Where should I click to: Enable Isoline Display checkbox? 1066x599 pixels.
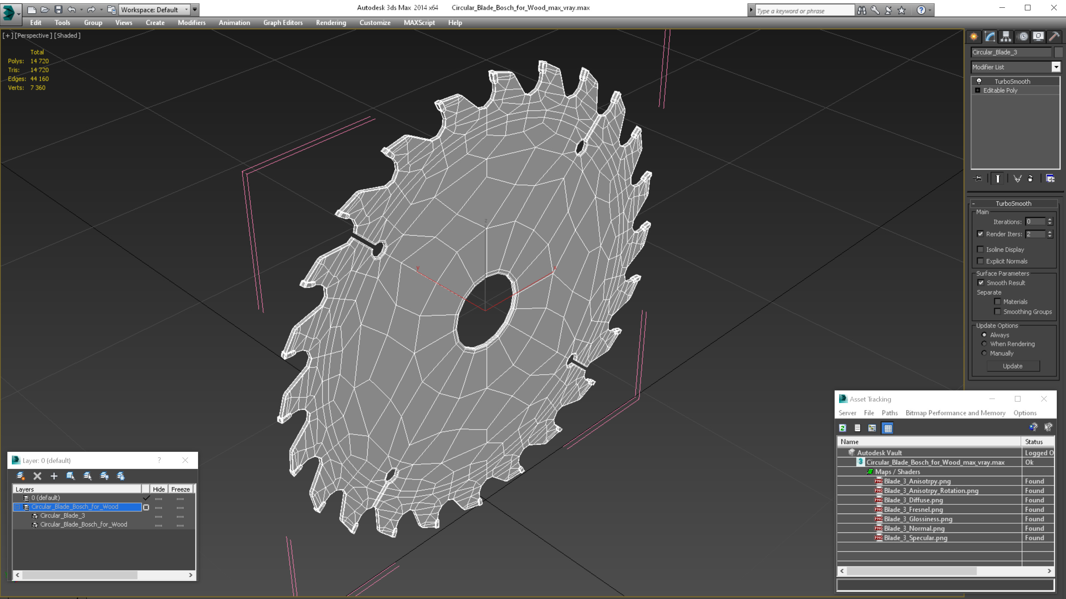pyautogui.click(x=980, y=249)
